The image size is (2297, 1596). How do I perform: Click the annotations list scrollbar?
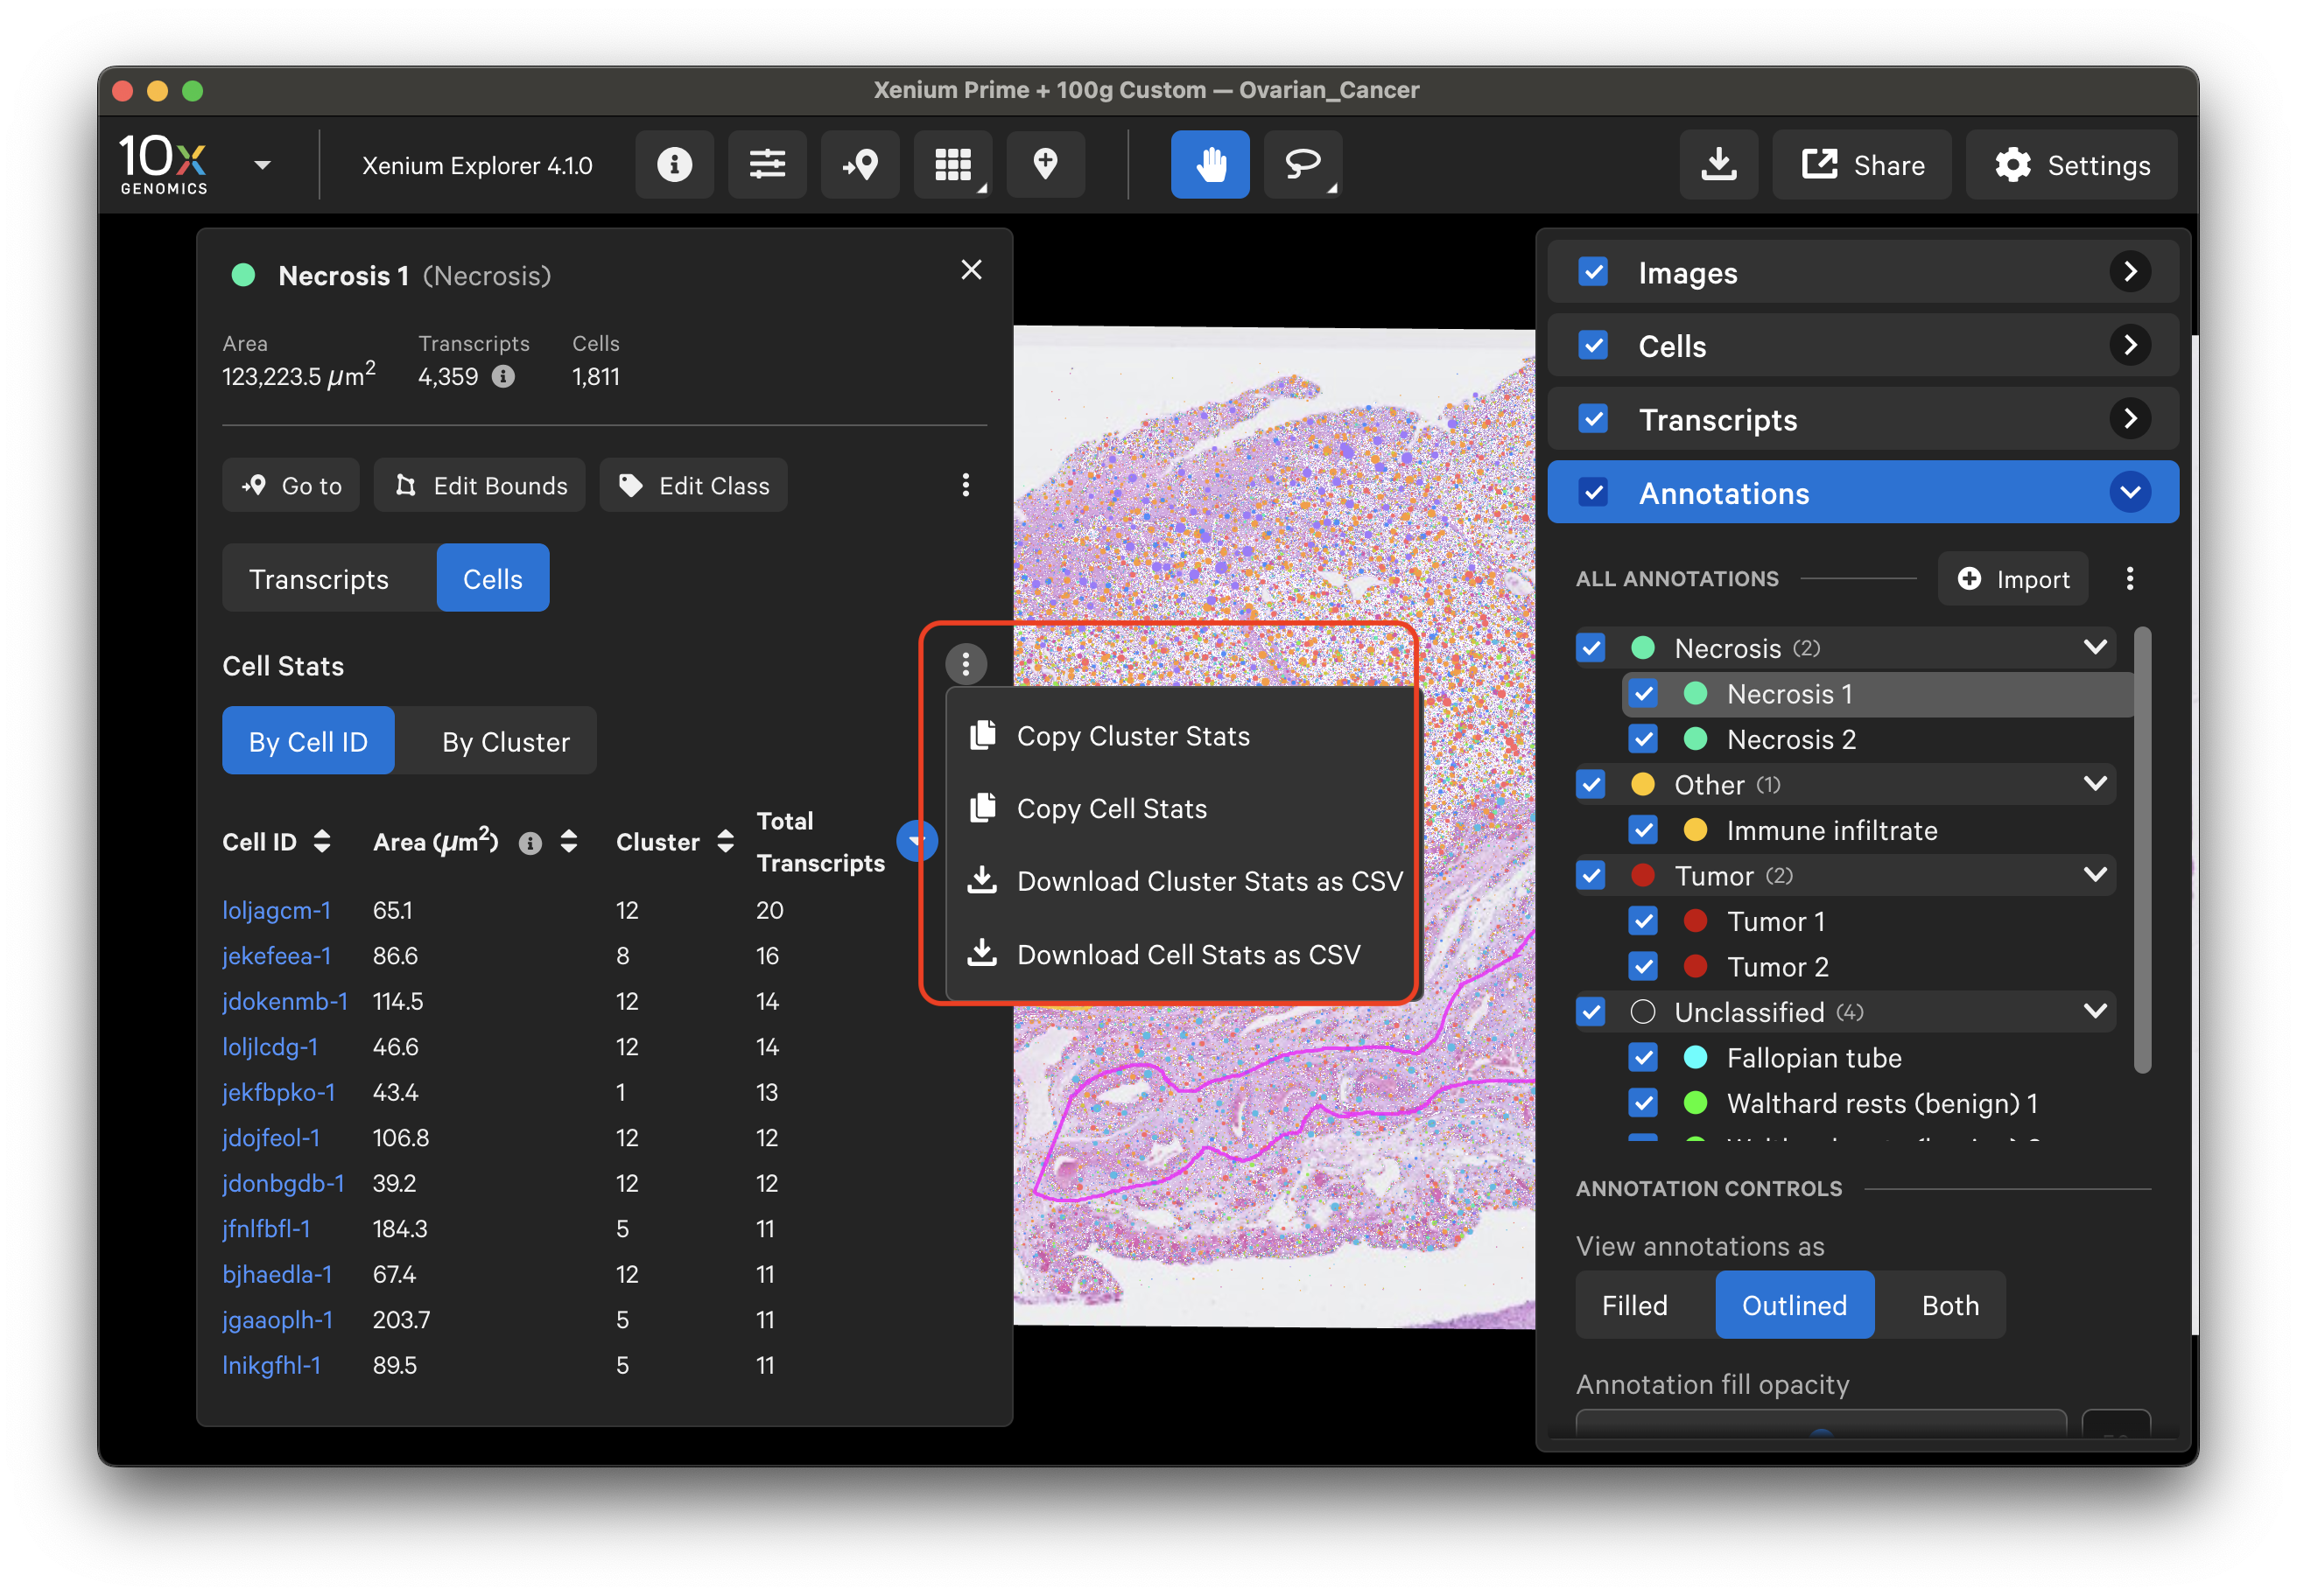tap(2141, 850)
